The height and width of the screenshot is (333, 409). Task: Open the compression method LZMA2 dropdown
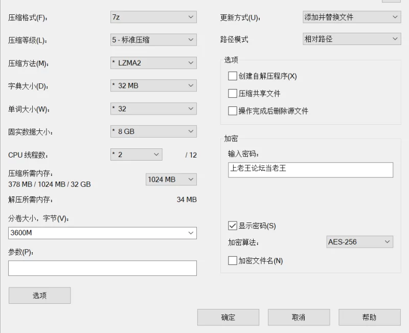coord(153,63)
